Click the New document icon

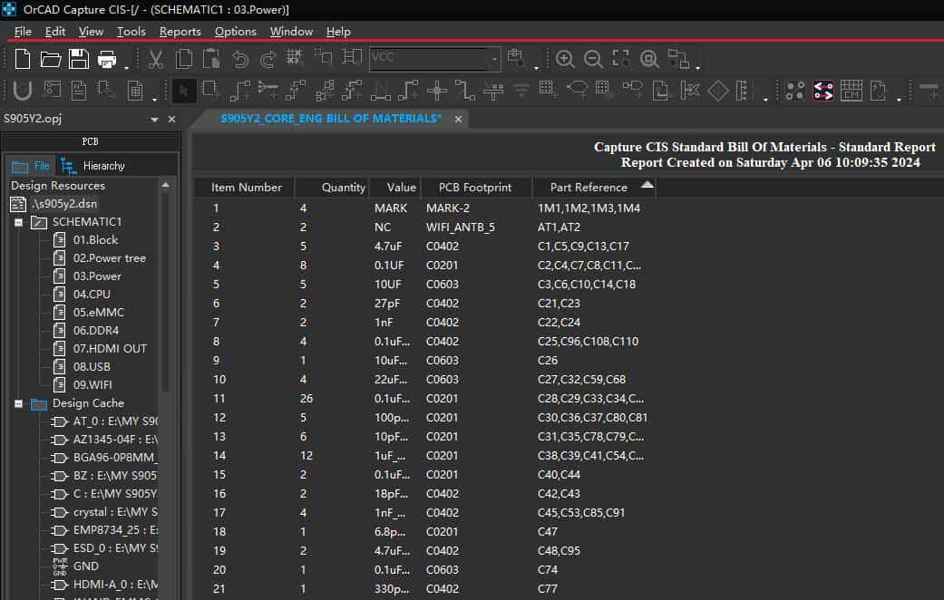click(23, 60)
